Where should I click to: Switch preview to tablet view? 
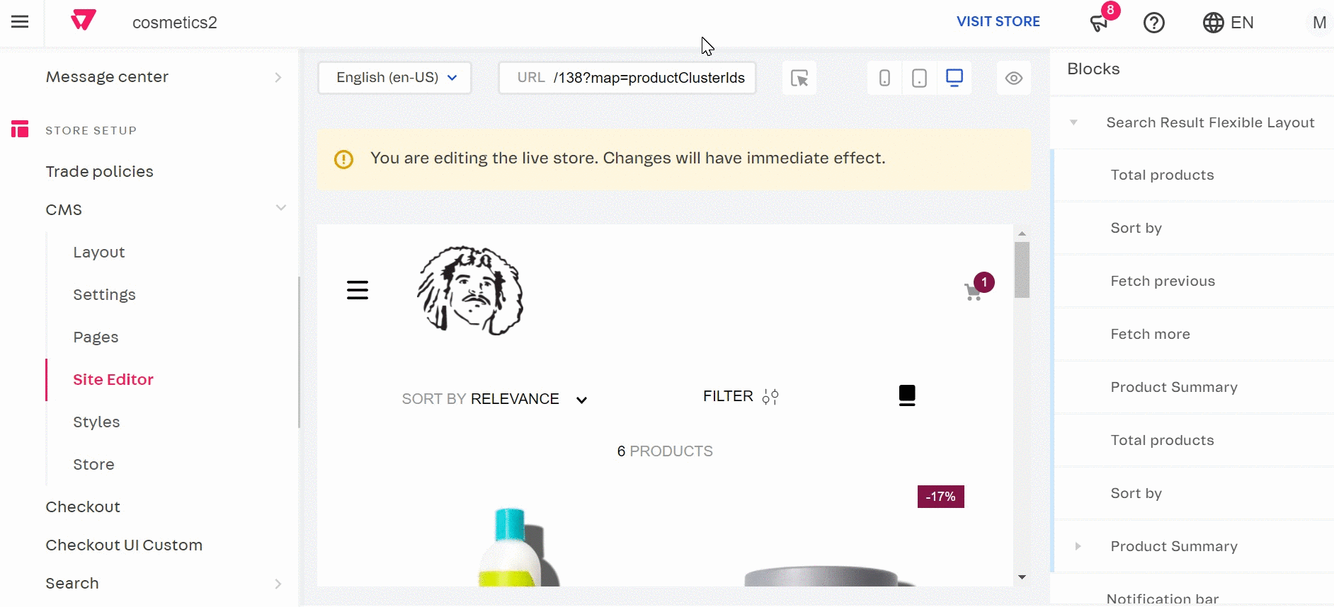919,78
